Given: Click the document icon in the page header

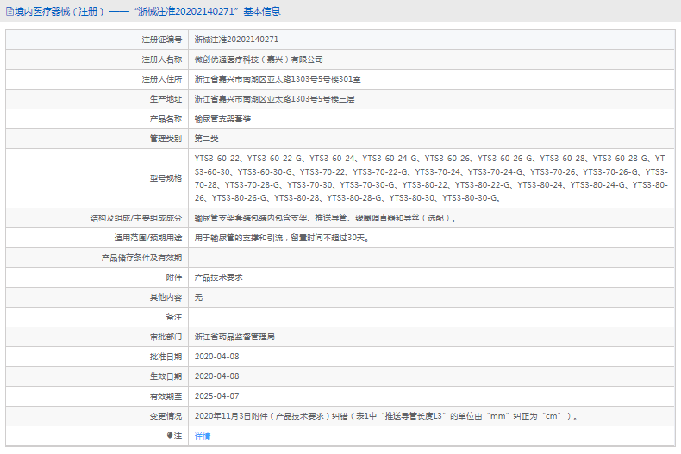Looking at the screenshot, I should [9, 12].
